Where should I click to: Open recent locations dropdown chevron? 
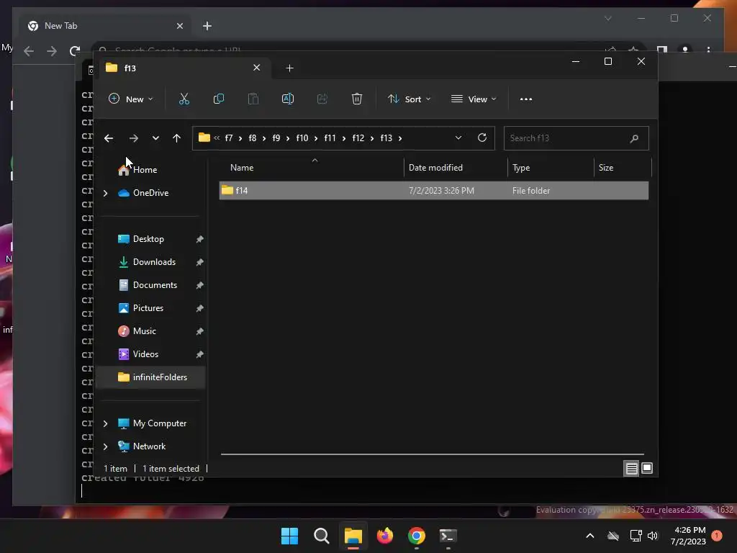coord(155,138)
